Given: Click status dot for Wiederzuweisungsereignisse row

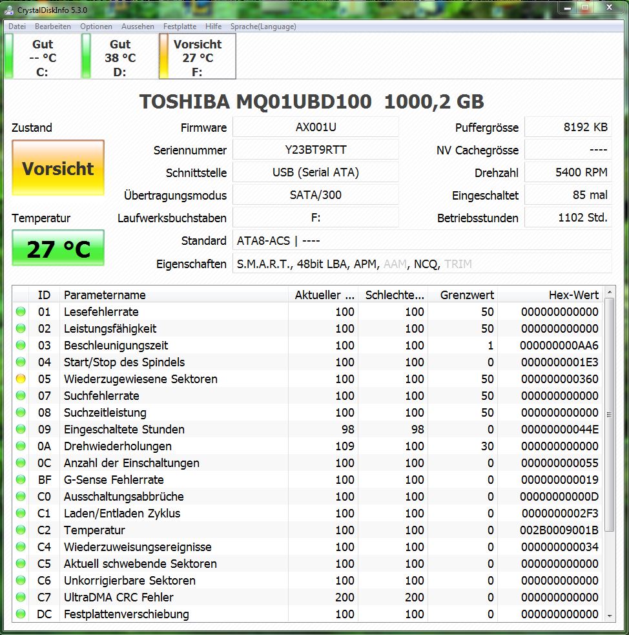Looking at the screenshot, I should pos(21,547).
